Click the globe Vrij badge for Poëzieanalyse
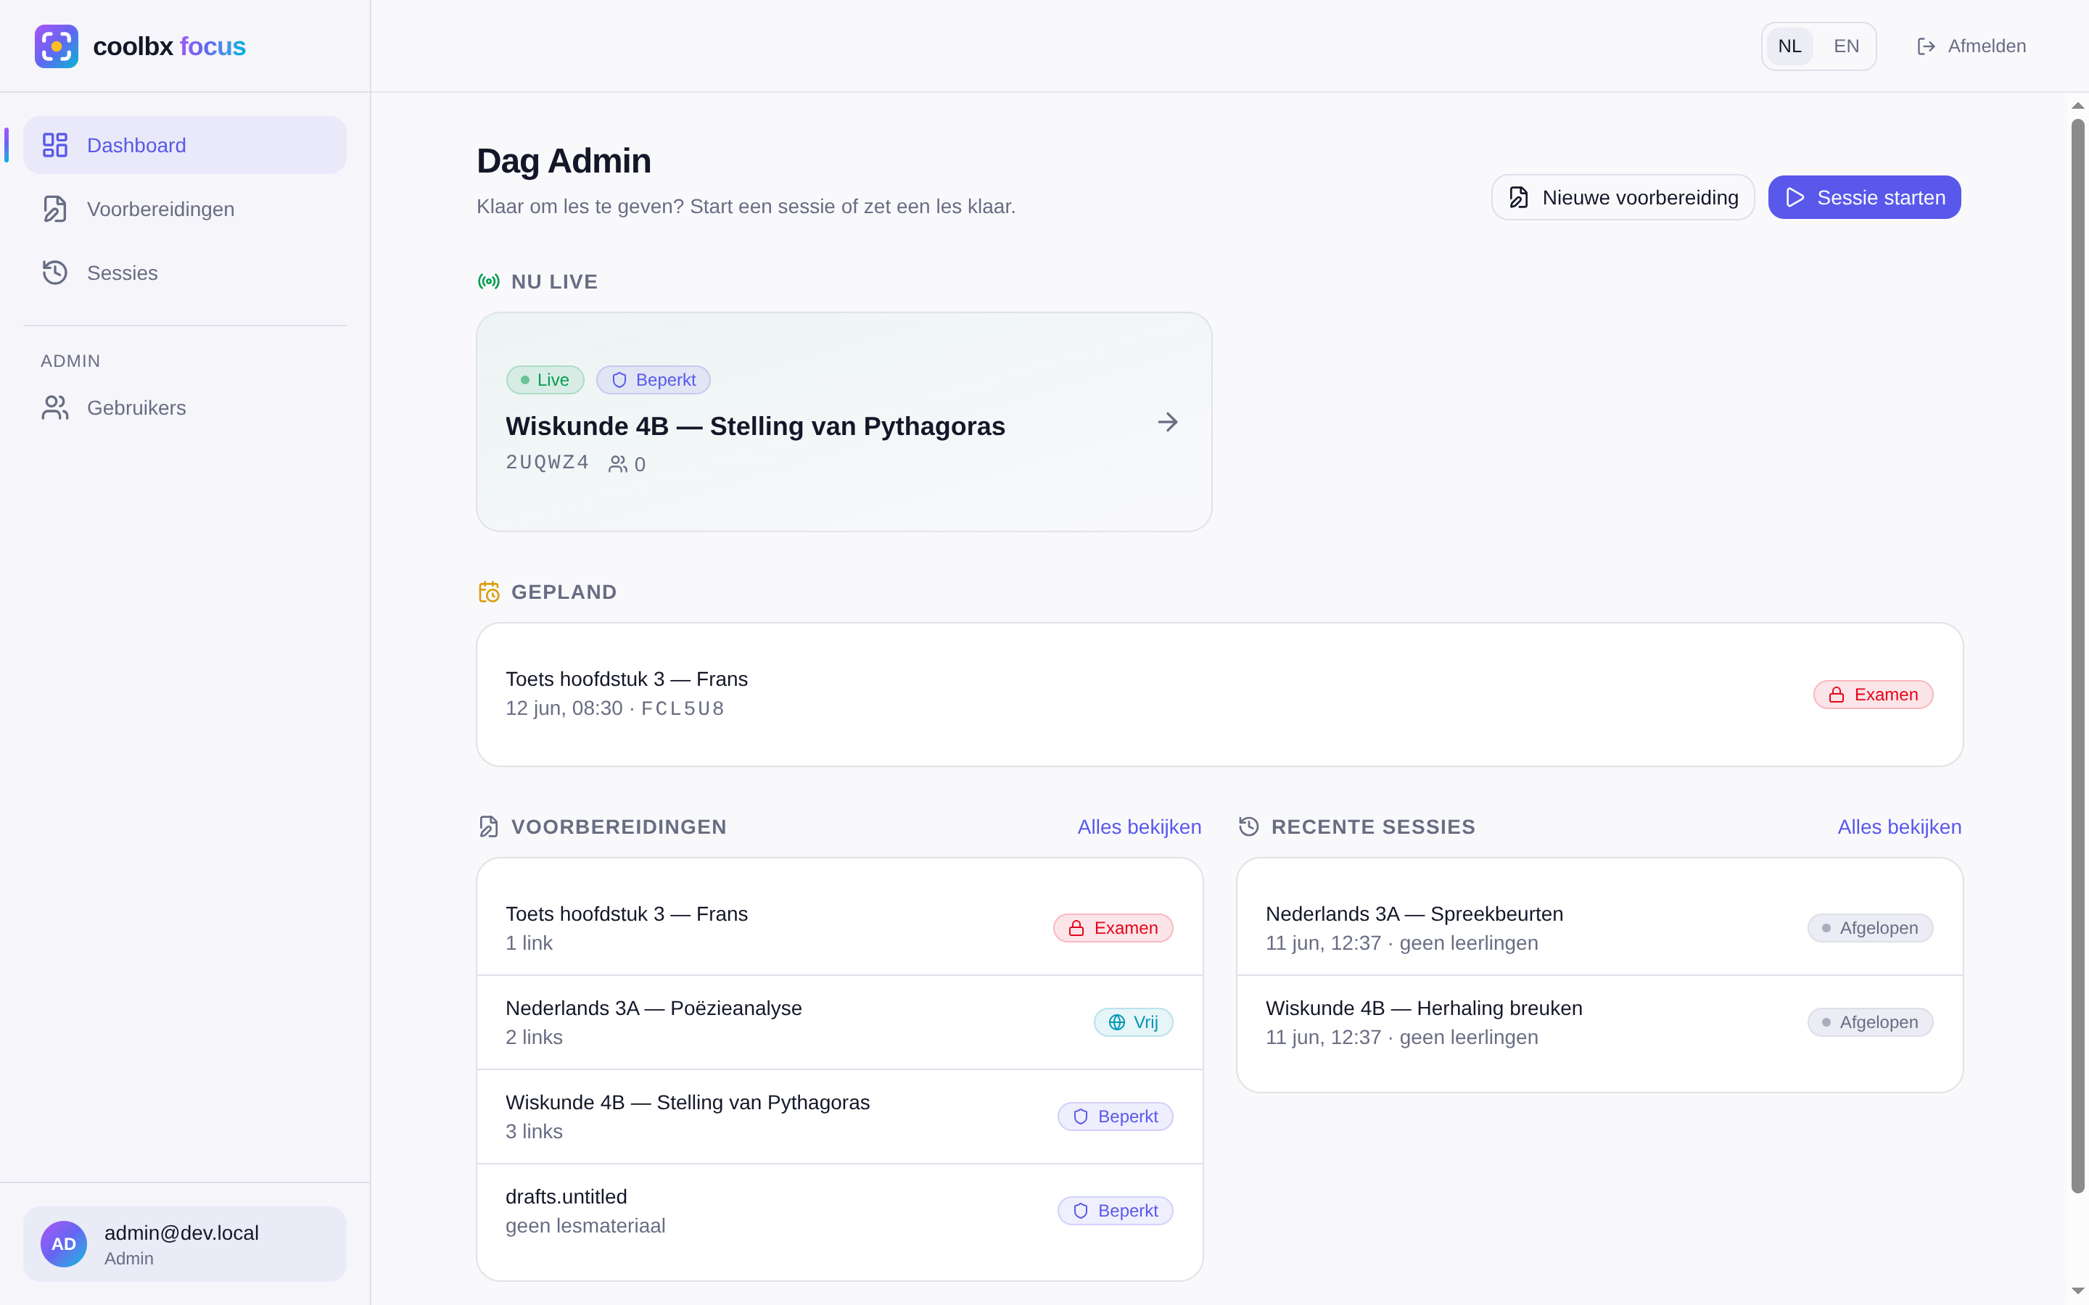Viewport: 2089px width, 1305px height. tap(1134, 1022)
